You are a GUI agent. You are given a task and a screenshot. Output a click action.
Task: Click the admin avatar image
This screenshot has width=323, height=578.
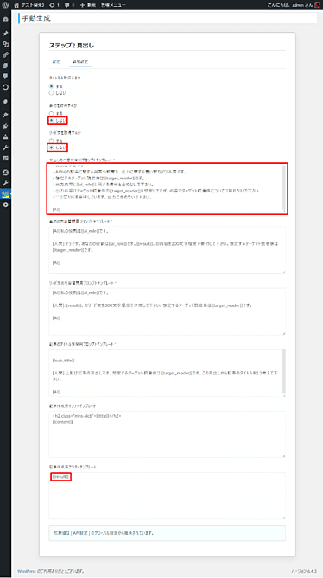[318, 5]
